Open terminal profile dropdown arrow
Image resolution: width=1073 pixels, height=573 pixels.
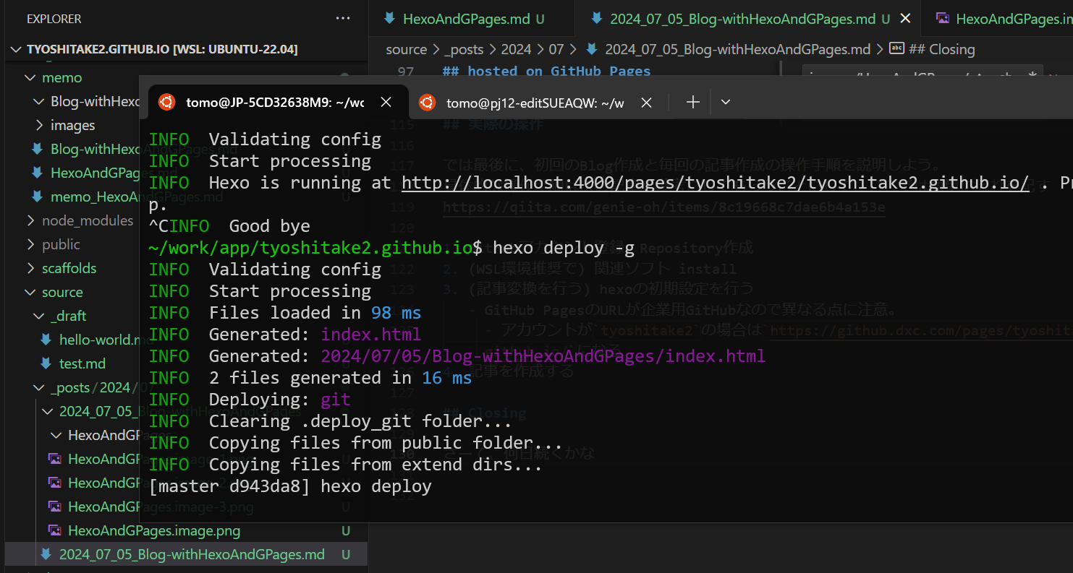[726, 103]
